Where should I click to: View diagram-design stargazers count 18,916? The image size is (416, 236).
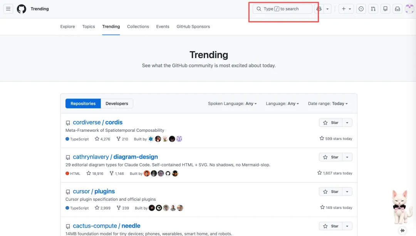point(95,173)
